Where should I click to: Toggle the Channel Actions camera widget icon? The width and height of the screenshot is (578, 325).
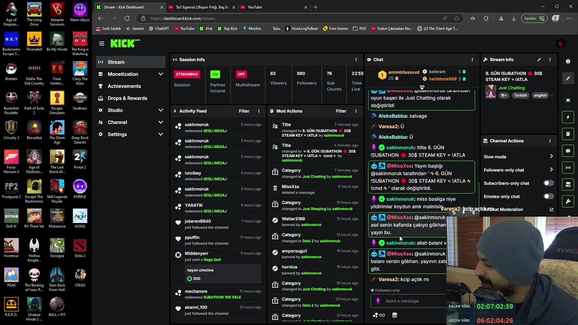tap(568, 185)
